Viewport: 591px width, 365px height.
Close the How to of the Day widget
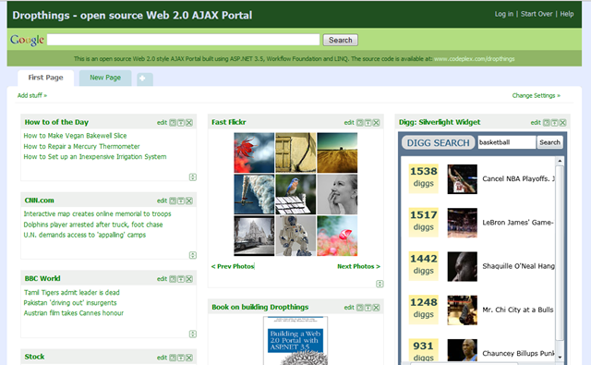click(x=189, y=123)
